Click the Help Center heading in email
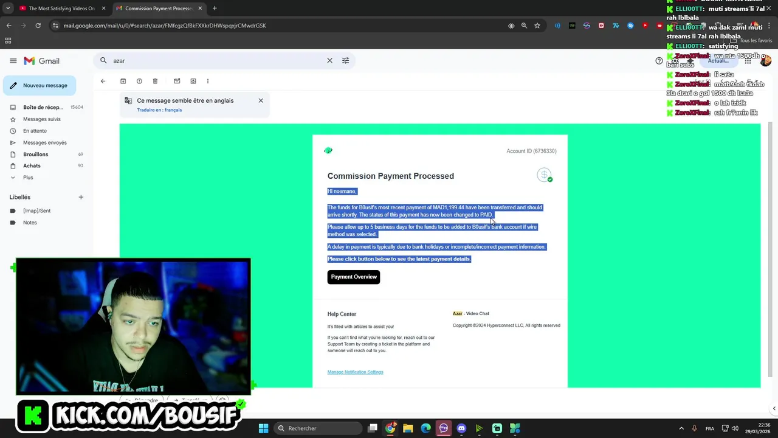This screenshot has width=778, height=438. [342, 314]
